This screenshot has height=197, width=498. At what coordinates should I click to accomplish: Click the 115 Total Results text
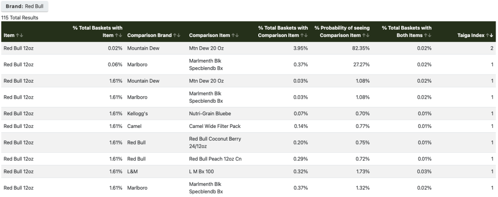19,18
